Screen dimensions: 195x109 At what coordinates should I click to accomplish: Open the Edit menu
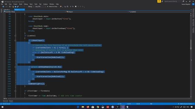[6, 4]
